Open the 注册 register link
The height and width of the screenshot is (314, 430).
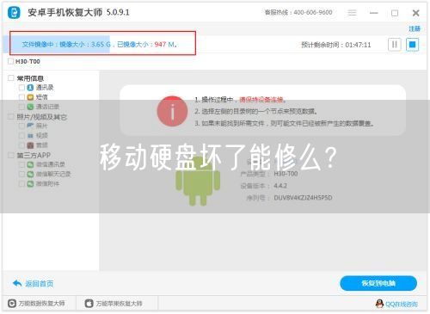pos(415,28)
